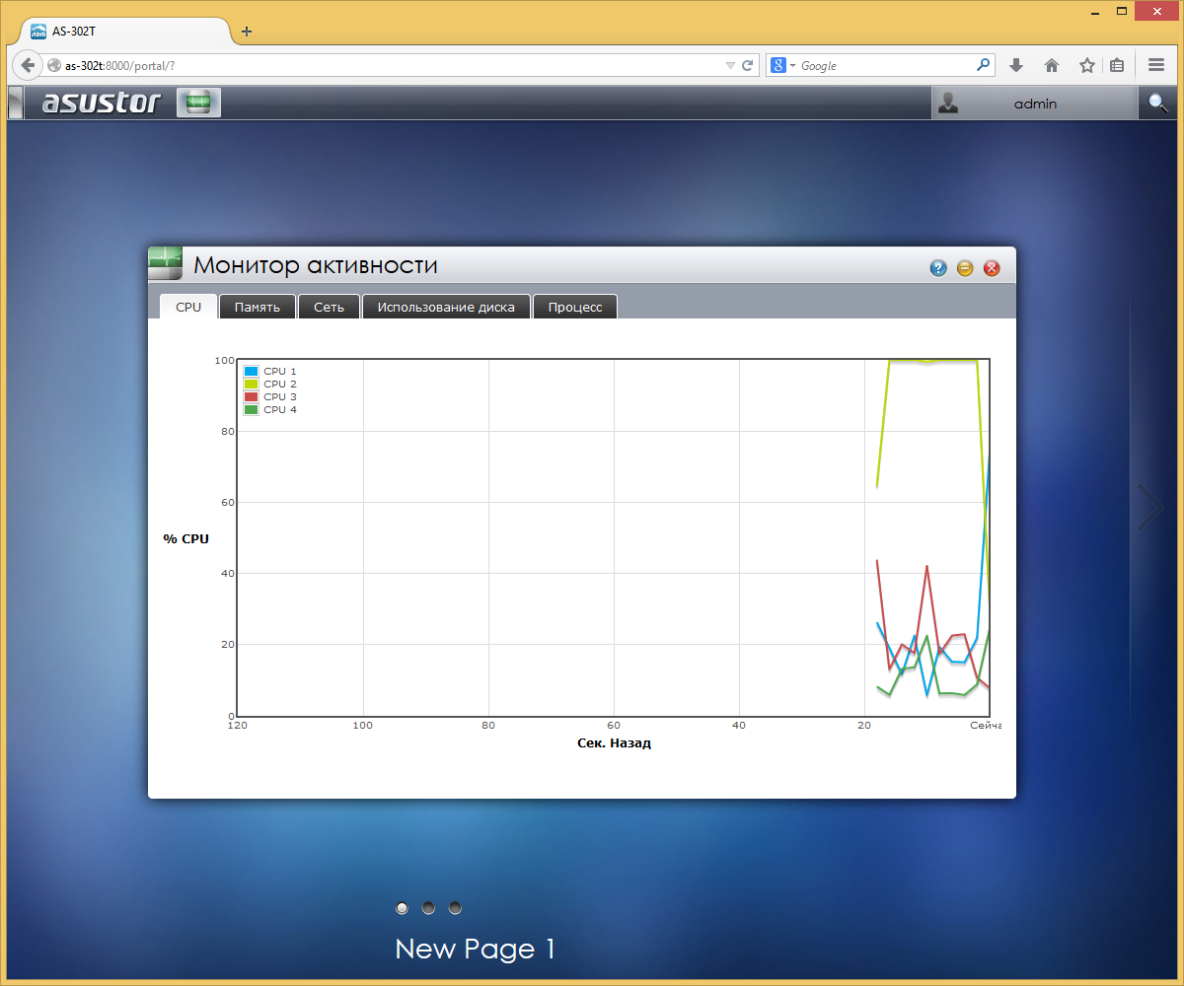Click the browser Back button
The height and width of the screenshot is (986, 1184).
[28, 65]
